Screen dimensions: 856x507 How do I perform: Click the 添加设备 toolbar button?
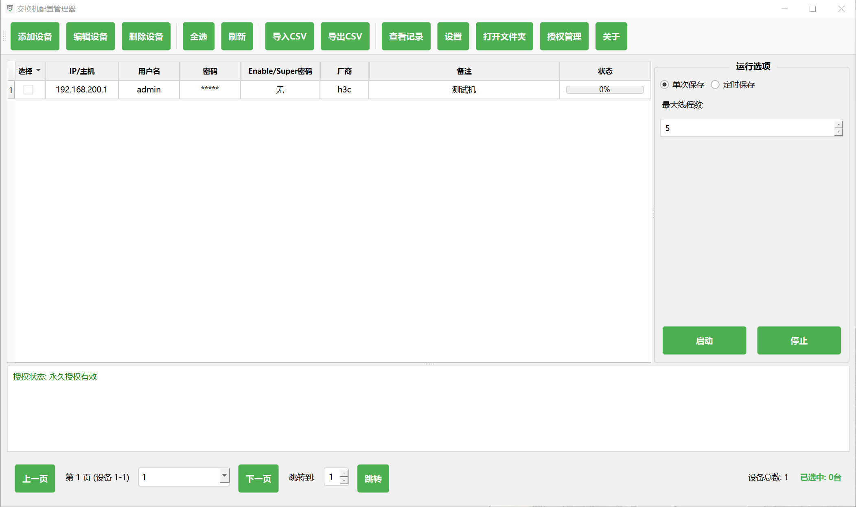(x=35, y=37)
